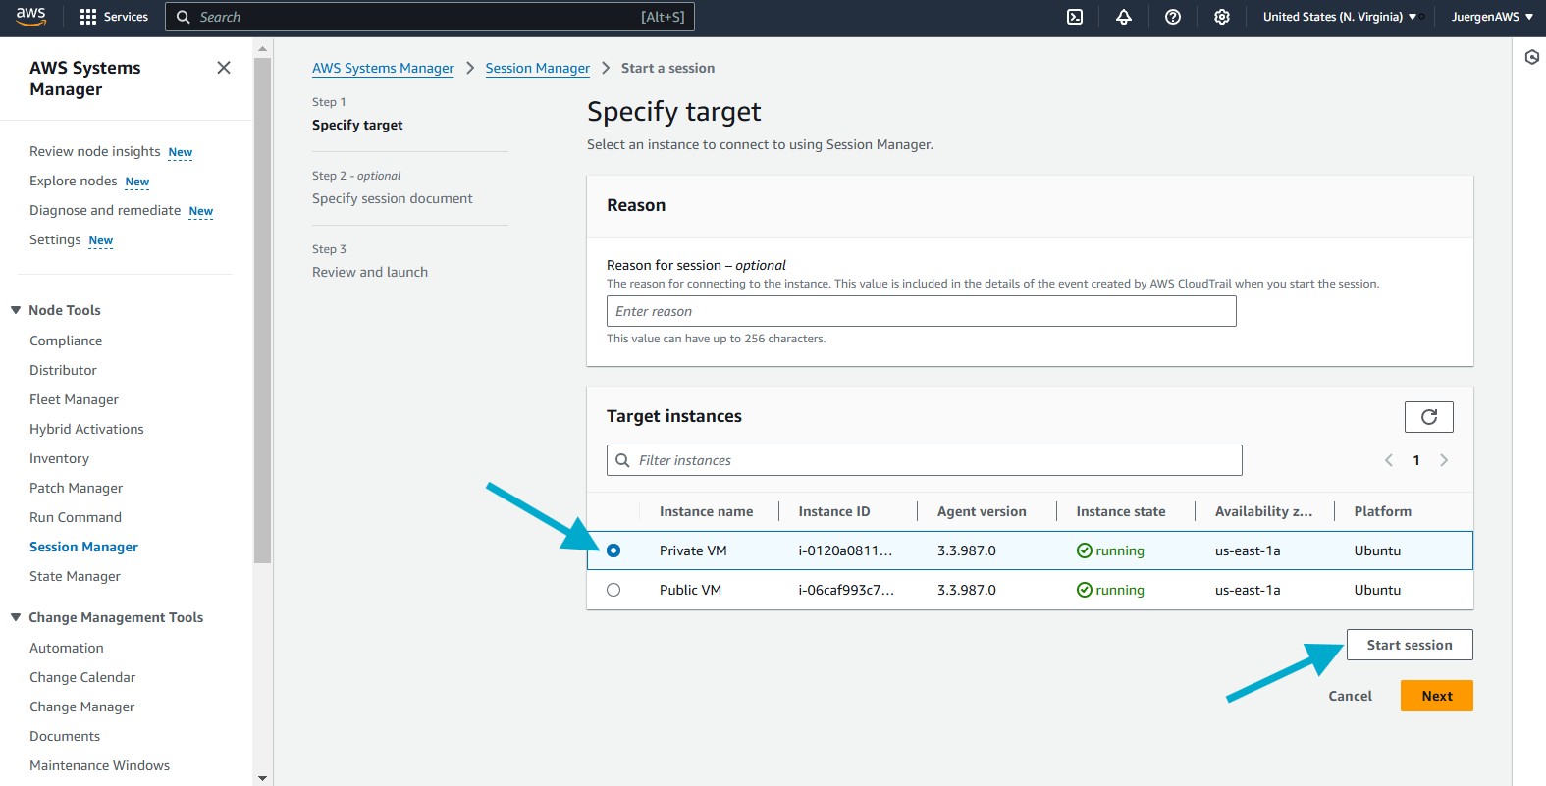Open Run Command in the sidebar
1546x786 pixels.
(x=76, y=517)
